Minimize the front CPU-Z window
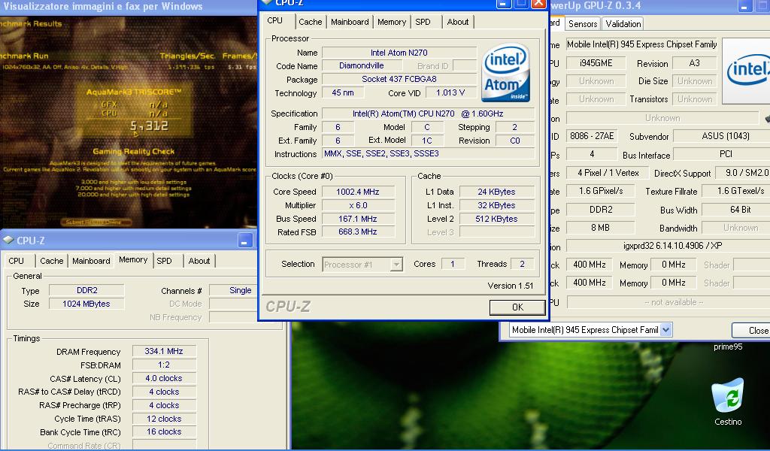 point(503,4)
